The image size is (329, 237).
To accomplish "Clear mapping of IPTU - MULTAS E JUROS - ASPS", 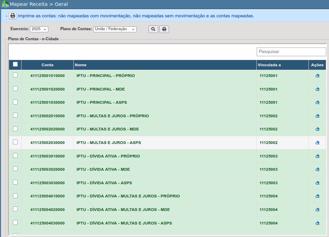I will [317, 143].
